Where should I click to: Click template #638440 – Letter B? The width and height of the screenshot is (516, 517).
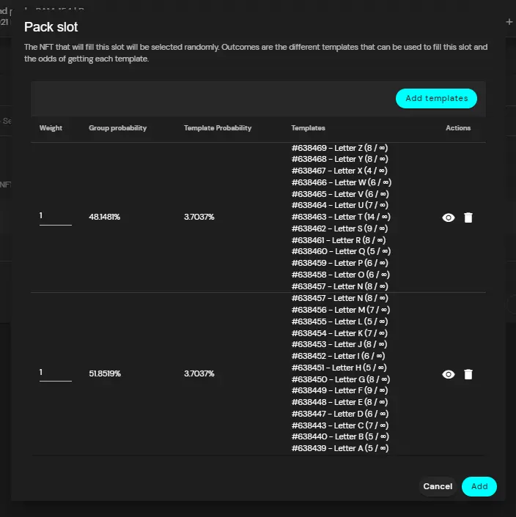[341, 436]
